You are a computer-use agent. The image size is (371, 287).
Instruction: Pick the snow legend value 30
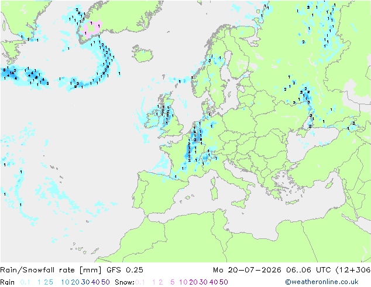(204, 282)
